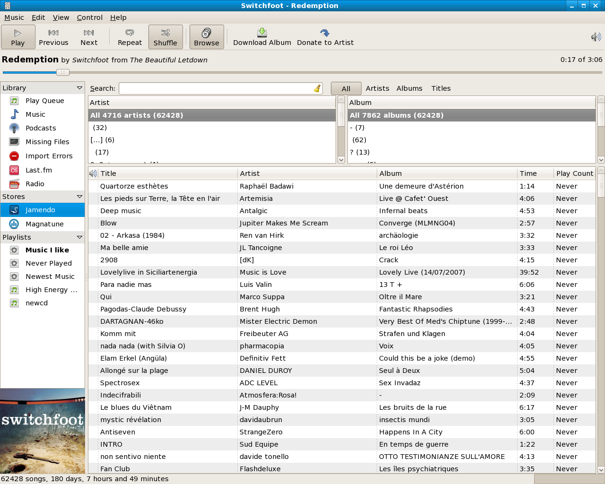Click the application icon in title bar
Image resolution: width=605 pixels, height=484 pixels.
[7, 6]
